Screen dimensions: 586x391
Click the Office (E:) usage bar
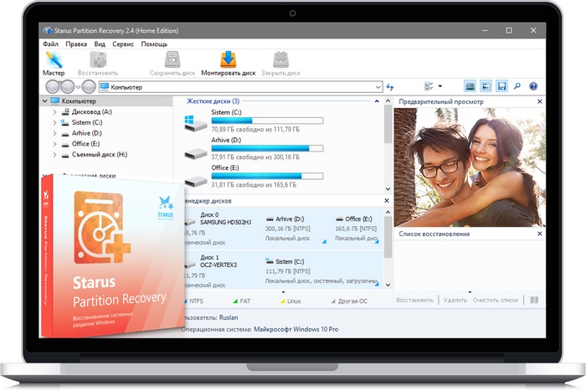coord(267,176)
